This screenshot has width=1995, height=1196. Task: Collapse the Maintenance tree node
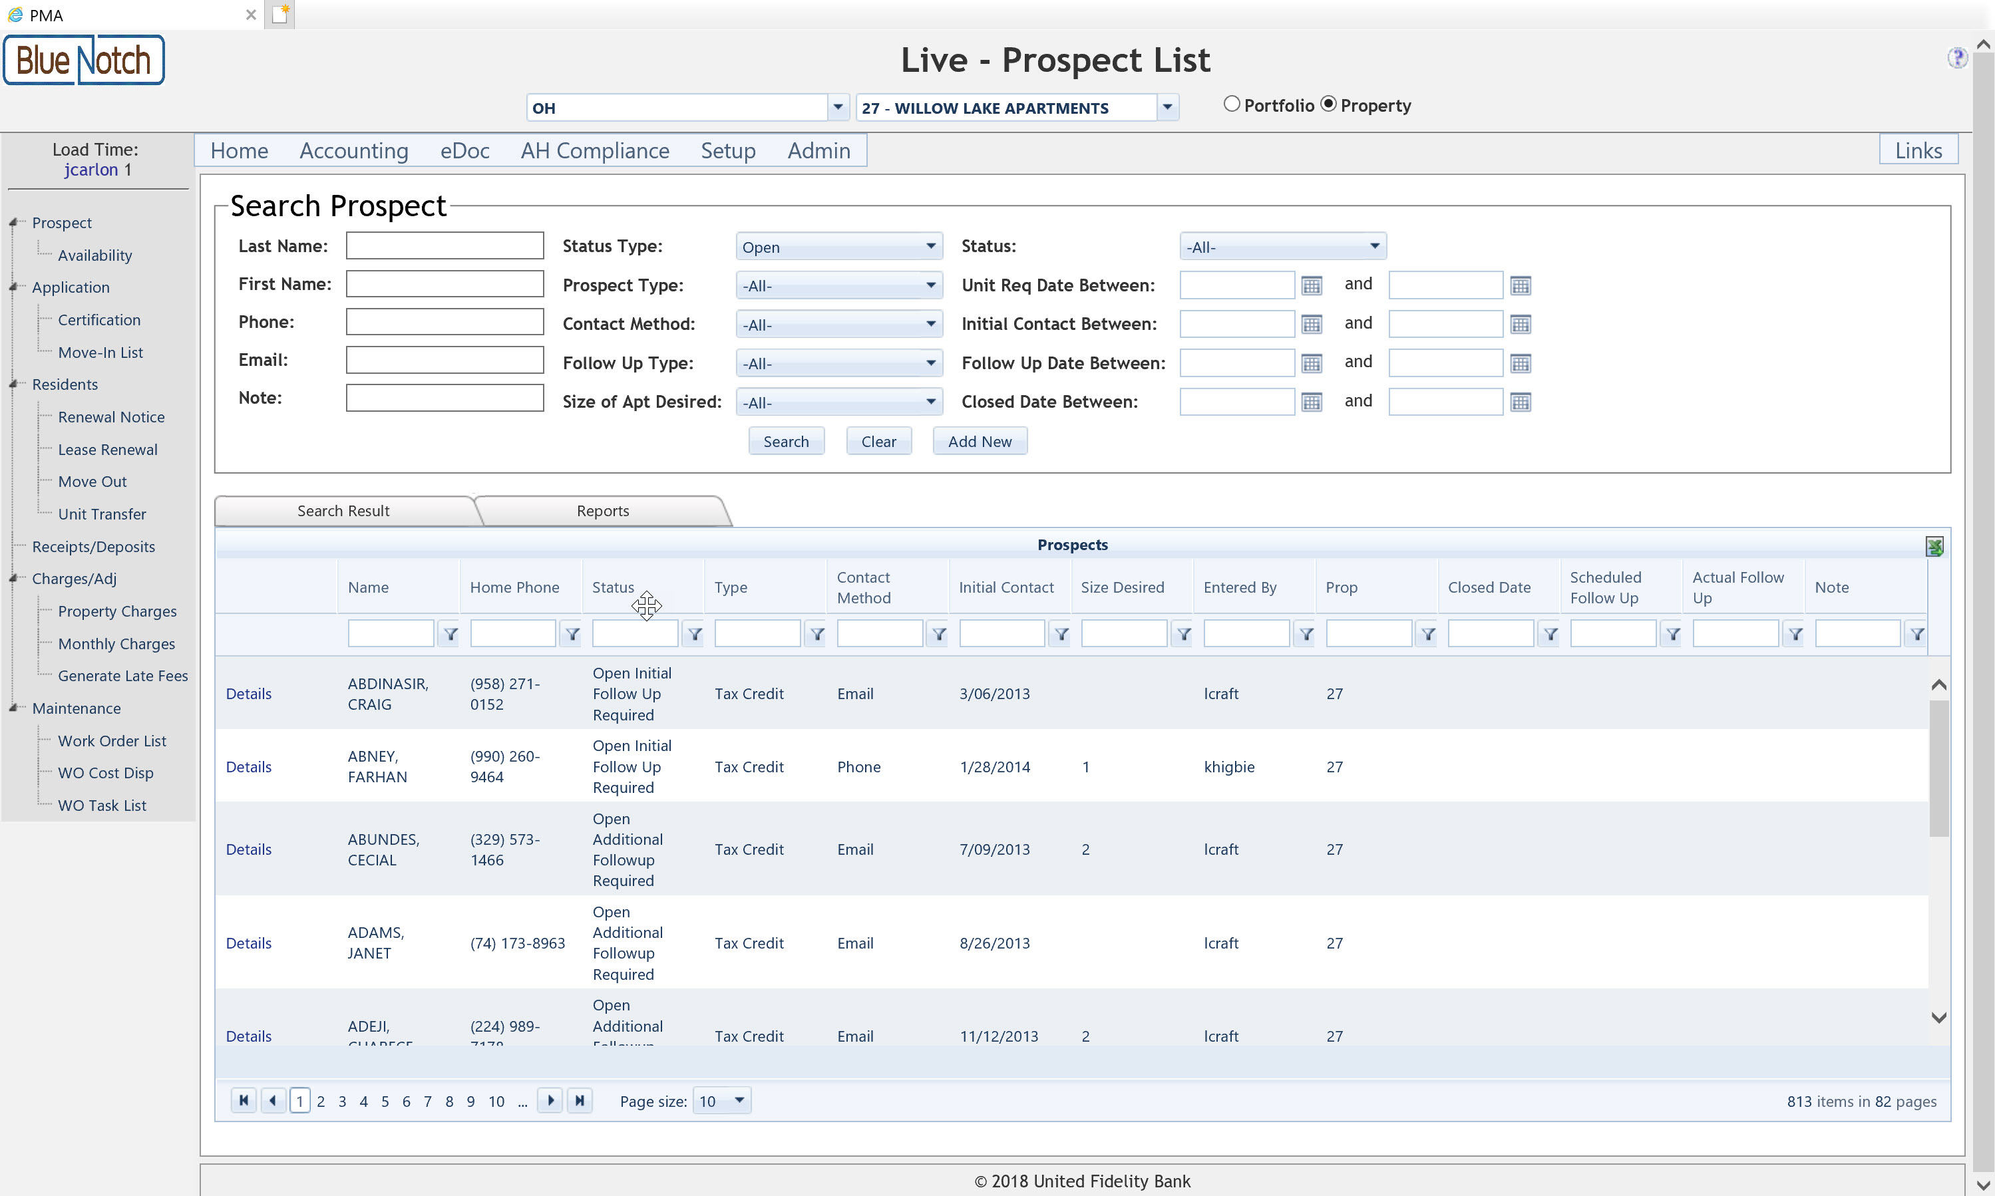(x=14, y=708)
